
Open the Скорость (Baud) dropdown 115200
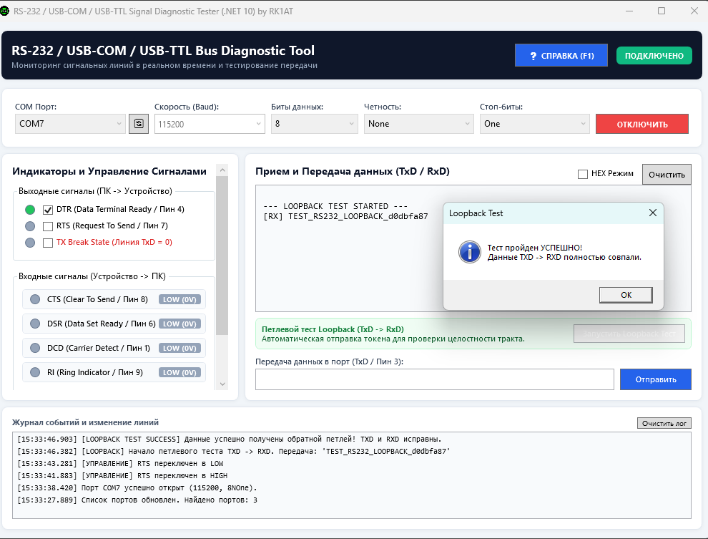[210, 124]
